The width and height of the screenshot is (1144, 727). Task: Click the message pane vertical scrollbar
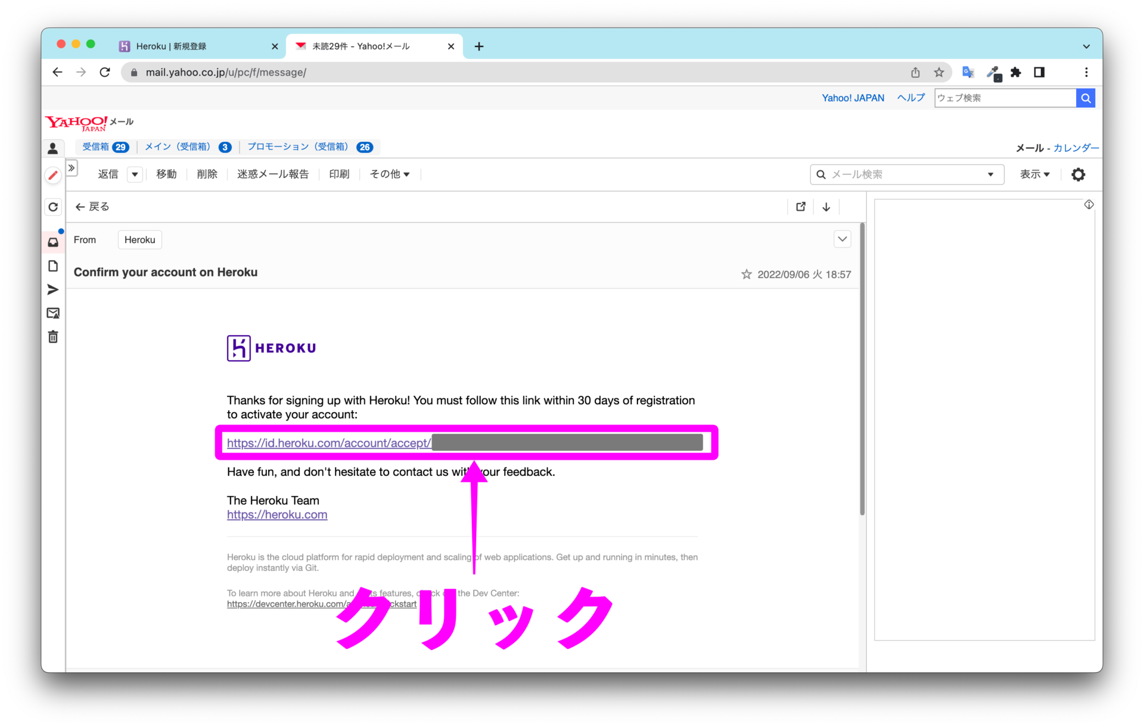862,369
